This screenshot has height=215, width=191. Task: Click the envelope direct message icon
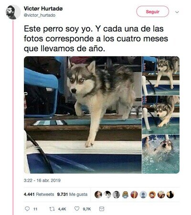click(x=102, y=209)
